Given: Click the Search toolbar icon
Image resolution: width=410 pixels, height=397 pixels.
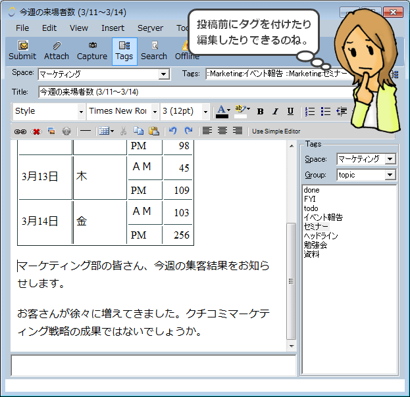Looking at the screenshot, I should [x=154, y=51].
